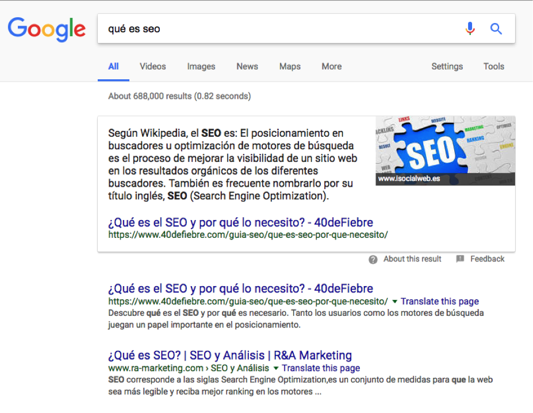Image resolution: width=533 pixels, height=413 pixels.
Task: Open the Settings menu
Action: (447, 67)
